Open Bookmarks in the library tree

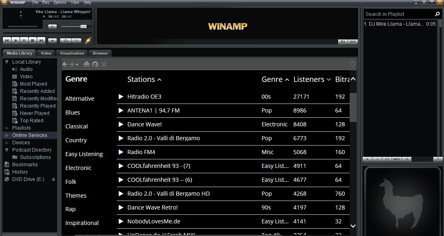pyautogui.click(x=25, y=165)
